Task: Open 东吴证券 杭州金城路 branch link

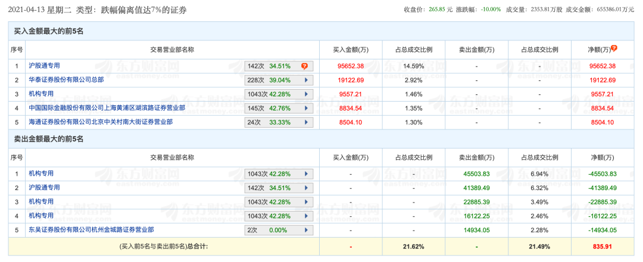Action: point(91,229)
